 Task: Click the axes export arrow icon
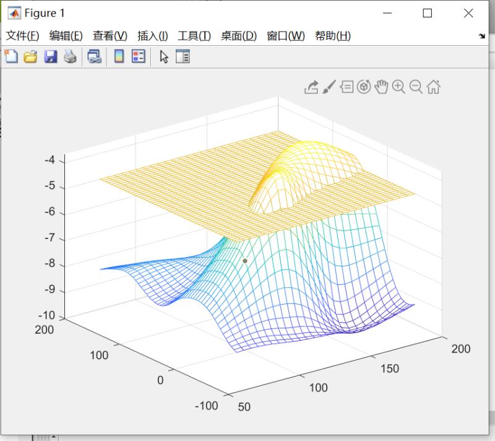311,87
